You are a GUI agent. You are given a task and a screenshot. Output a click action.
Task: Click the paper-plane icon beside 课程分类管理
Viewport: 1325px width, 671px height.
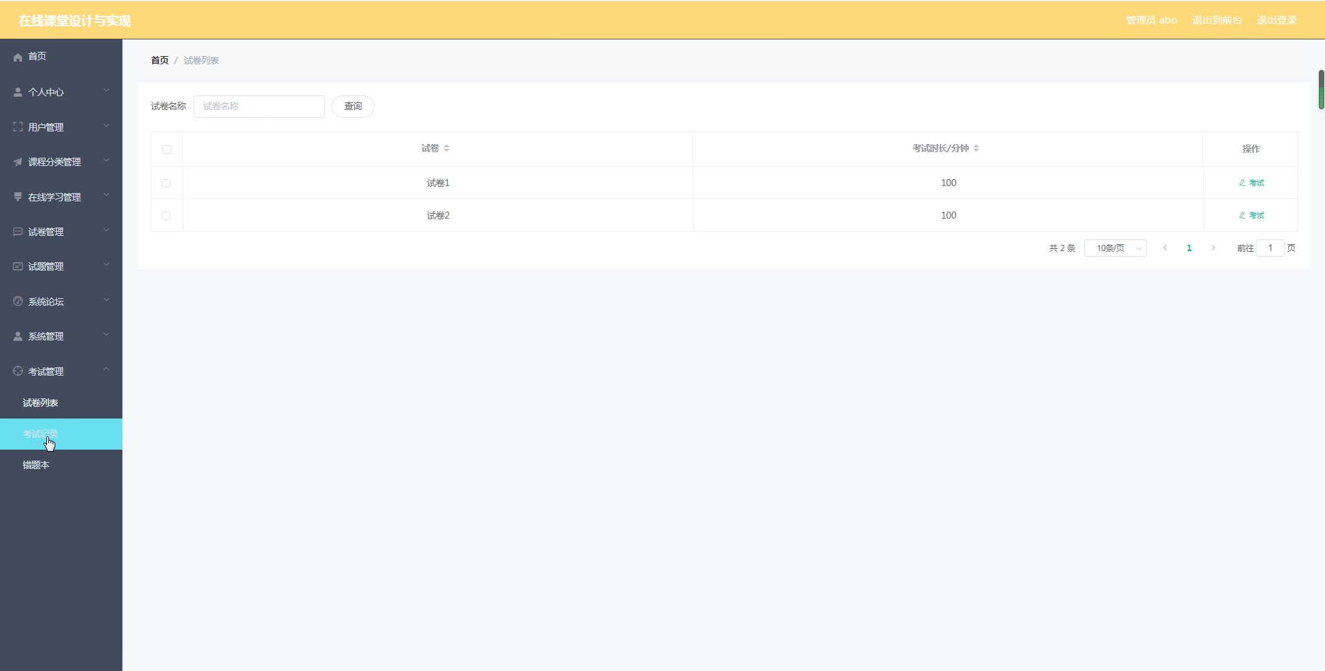[x=18, y=162]
